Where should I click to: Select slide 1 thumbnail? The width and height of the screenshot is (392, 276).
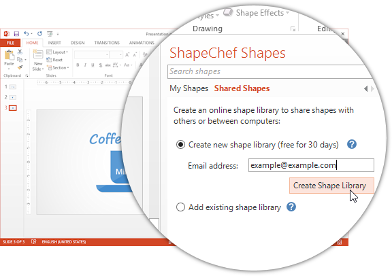coord(13,86)
